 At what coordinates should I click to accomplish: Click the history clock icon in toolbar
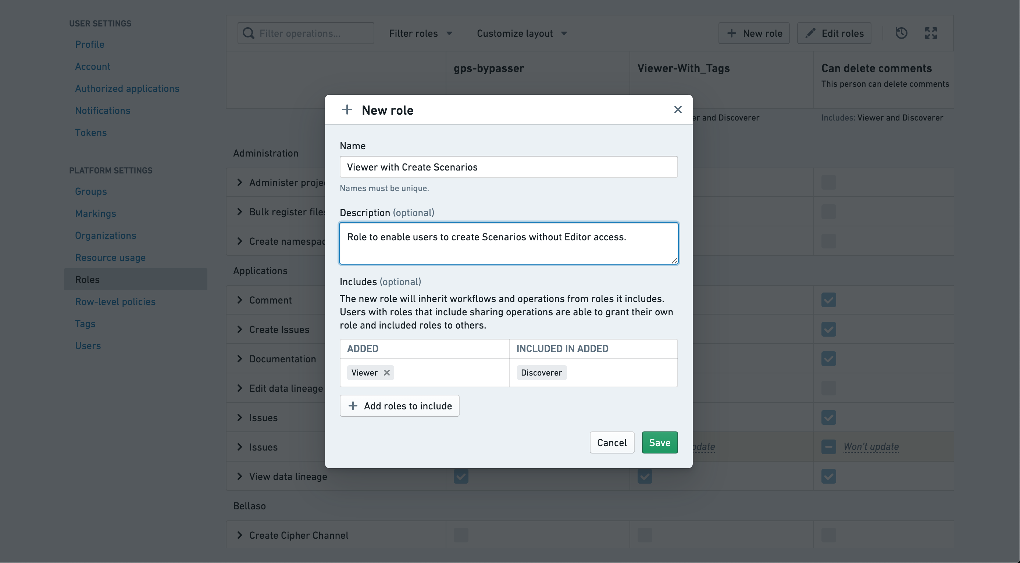point(901,33)
